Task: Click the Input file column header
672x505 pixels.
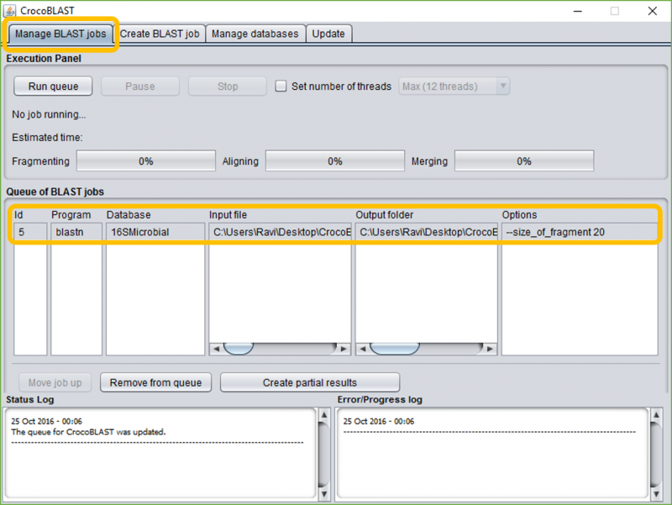Action: (228, 215)
